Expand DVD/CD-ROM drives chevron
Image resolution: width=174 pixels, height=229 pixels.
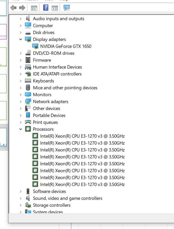pos(20,53)
